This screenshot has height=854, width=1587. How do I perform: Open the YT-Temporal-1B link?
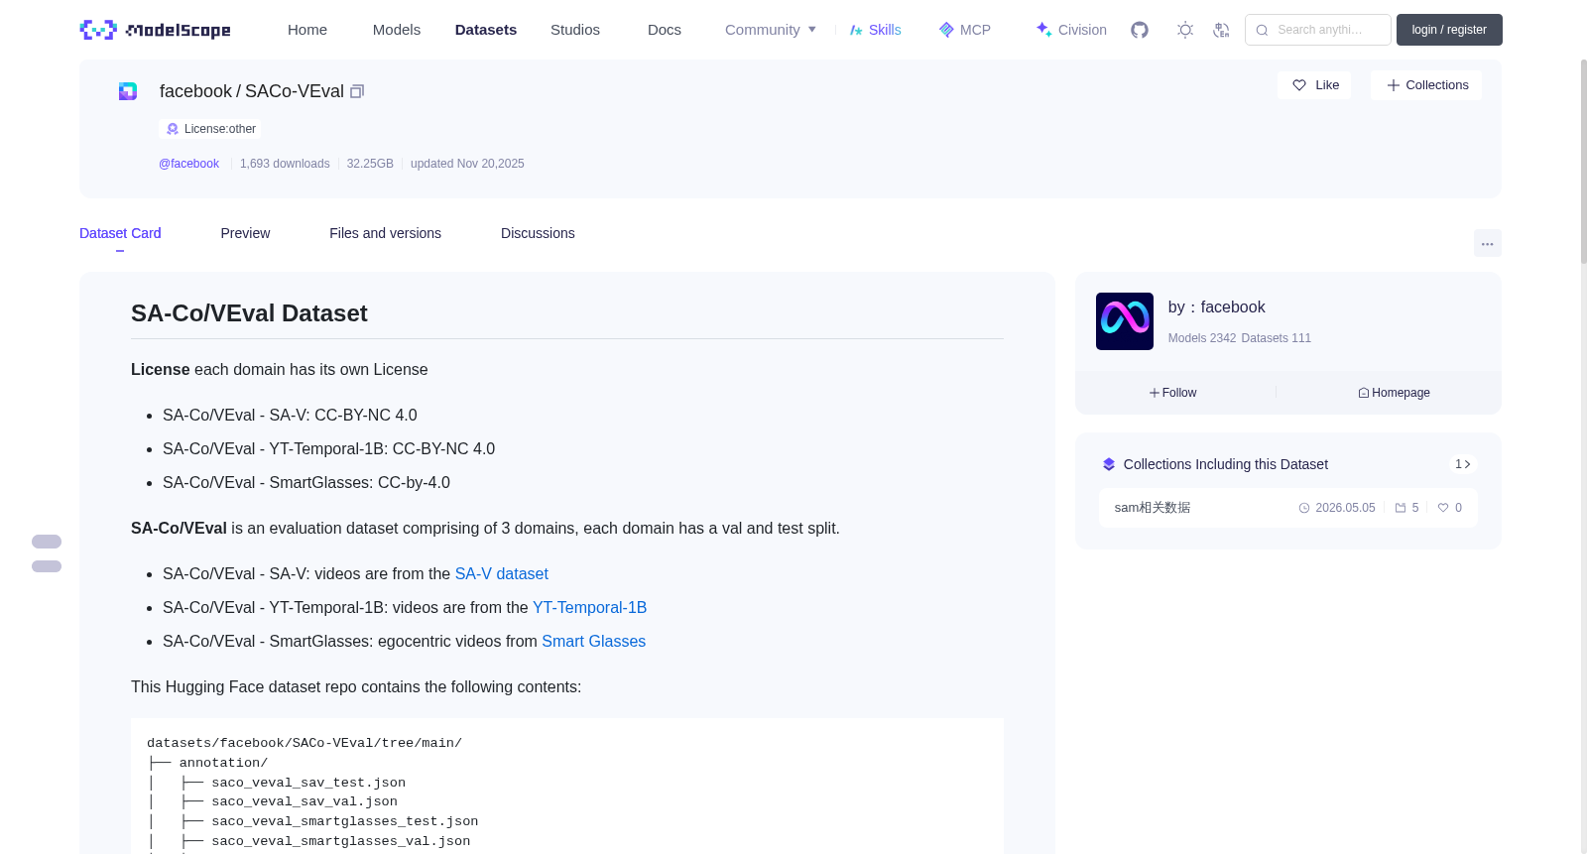point(589,608)
